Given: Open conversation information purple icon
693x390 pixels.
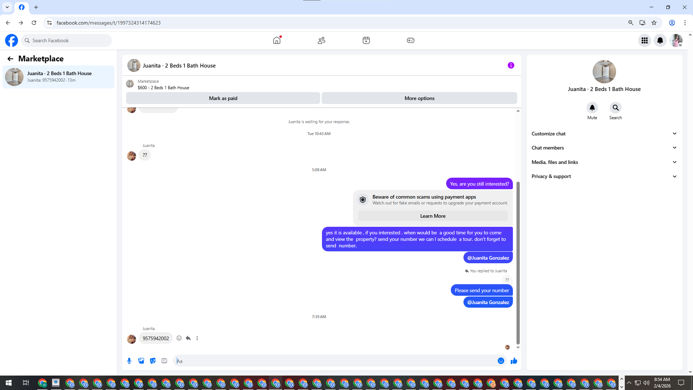Looking at the screenshot, I should point(511,65).
